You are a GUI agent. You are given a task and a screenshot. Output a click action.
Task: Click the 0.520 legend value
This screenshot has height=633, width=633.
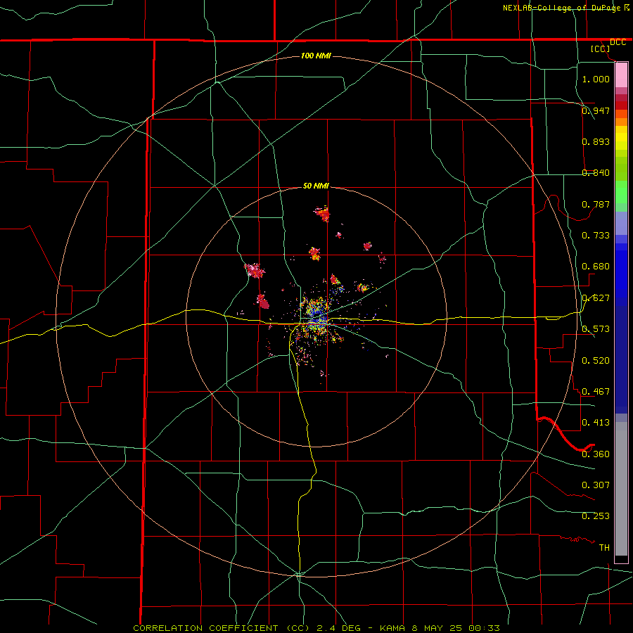click(x=596, y=360)
